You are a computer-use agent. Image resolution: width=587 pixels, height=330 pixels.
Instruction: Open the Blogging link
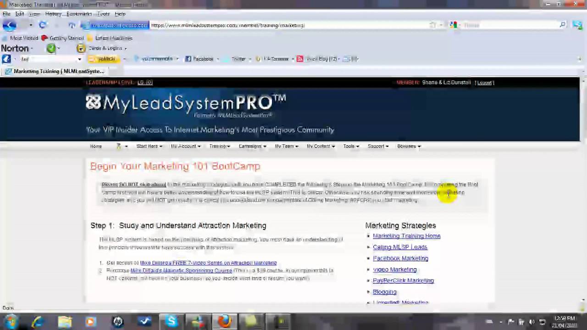pyautogui.click(x=384, y=292)
